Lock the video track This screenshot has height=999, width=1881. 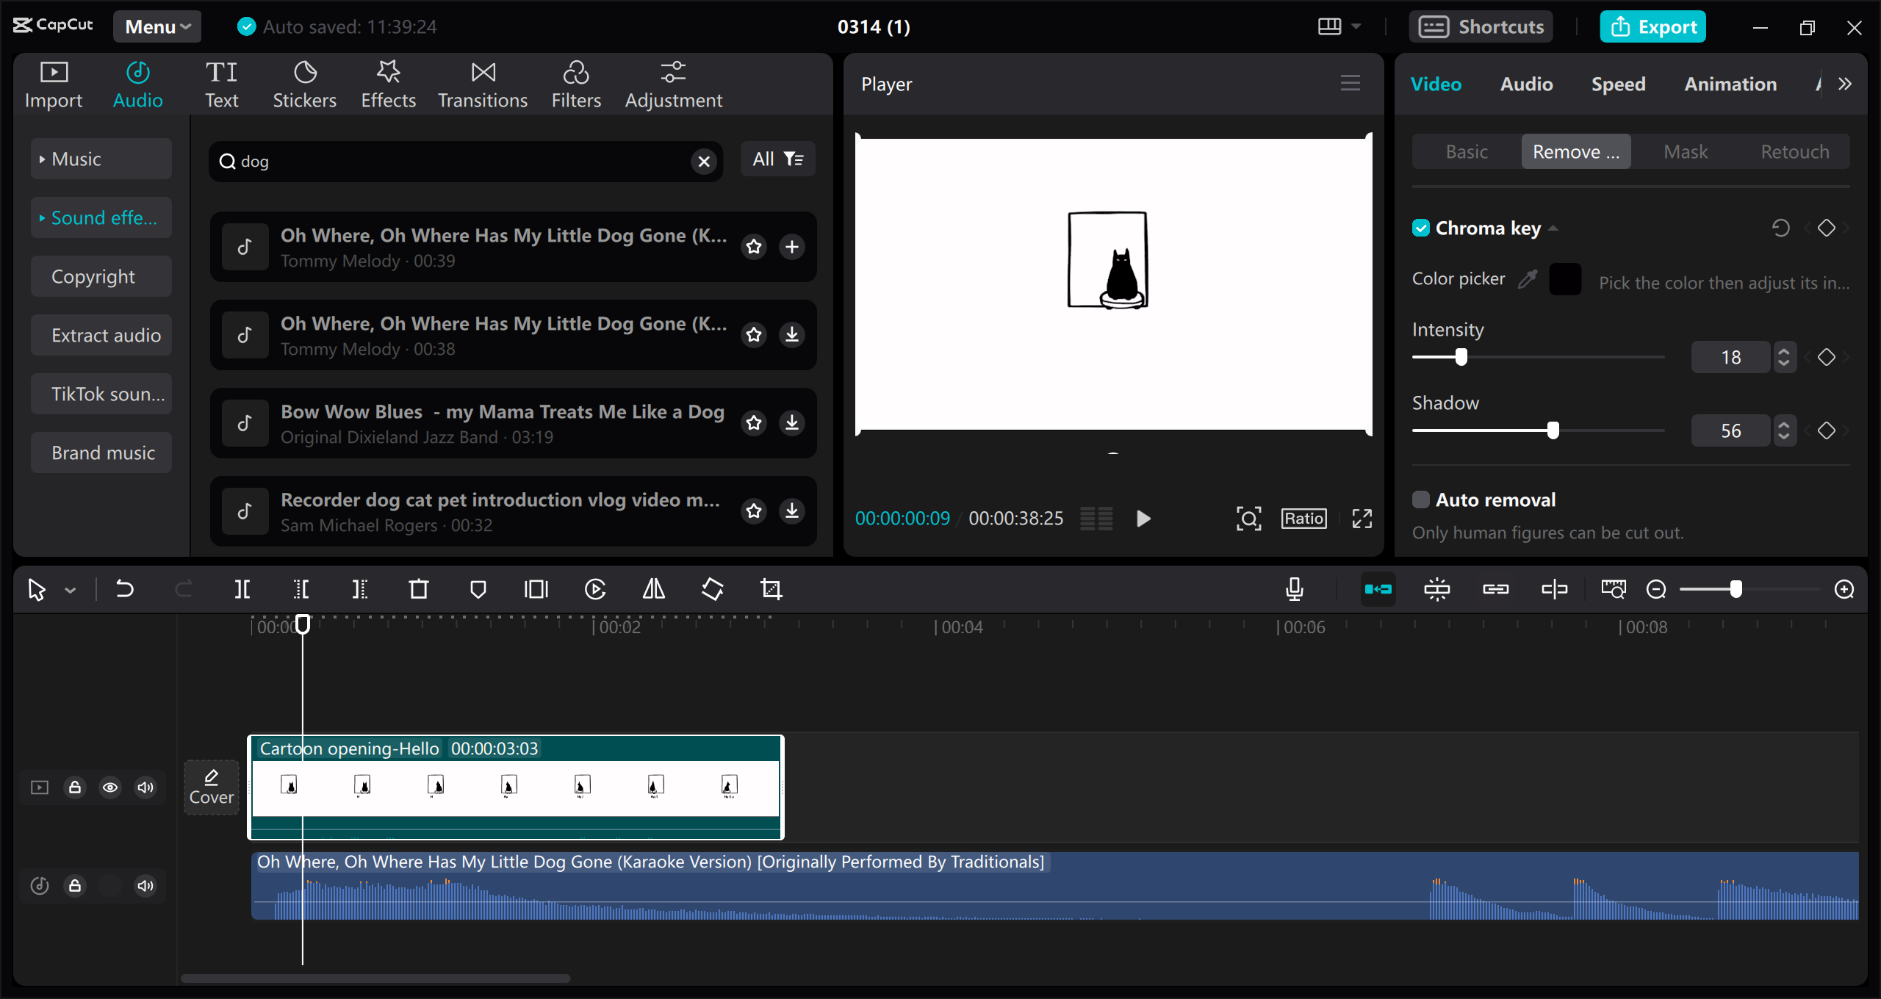pos(75,787)
